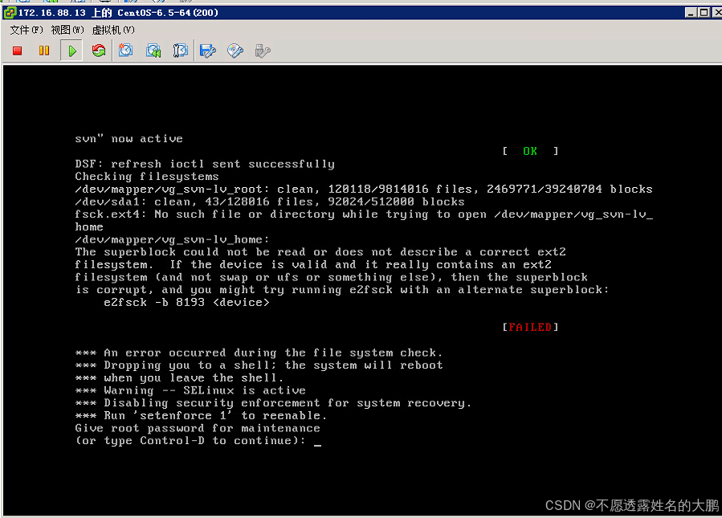Open the 视图(W) menu
This screenshot has height=518, width=722.
[x=67, y=30]
